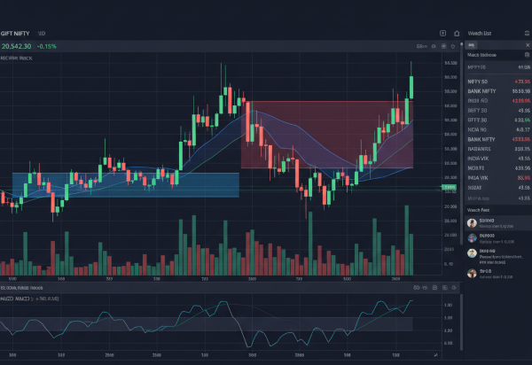
Task: Open the feed post with a two-line message
Action: point(498,257)
